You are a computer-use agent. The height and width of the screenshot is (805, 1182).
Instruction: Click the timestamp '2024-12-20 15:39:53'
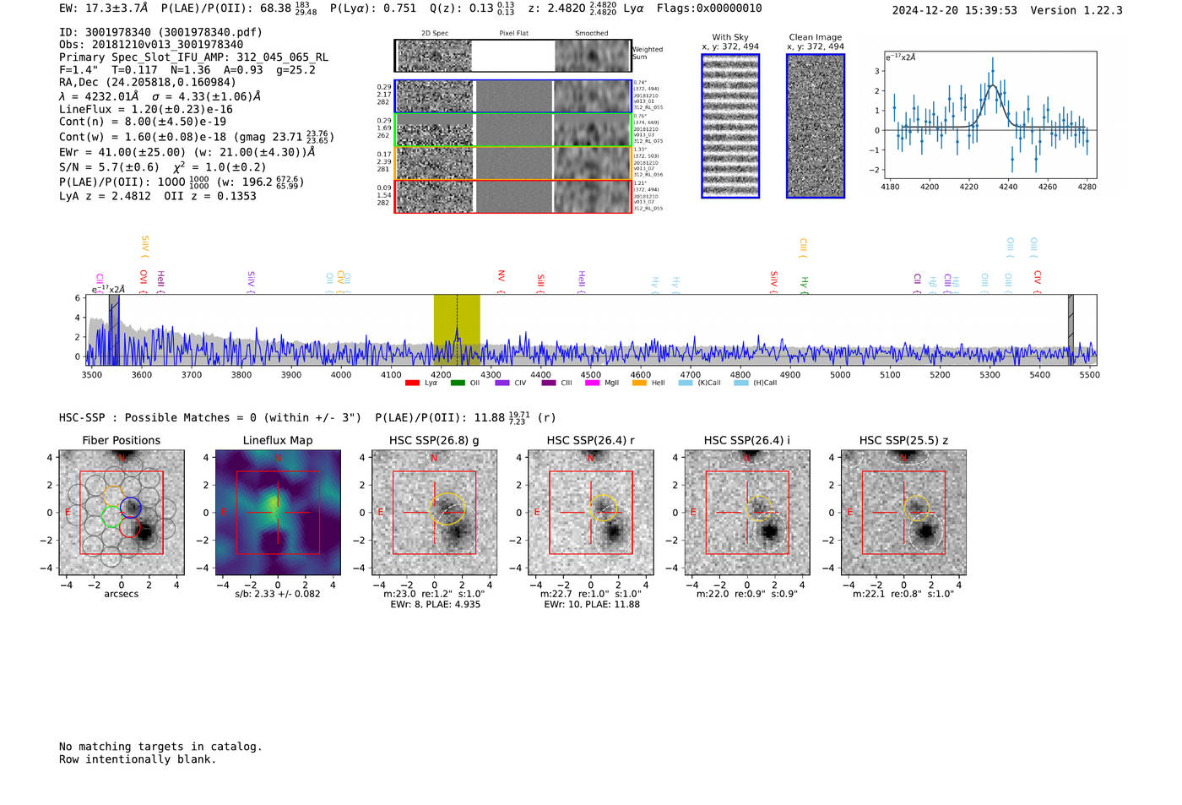[x=954, y=10]
